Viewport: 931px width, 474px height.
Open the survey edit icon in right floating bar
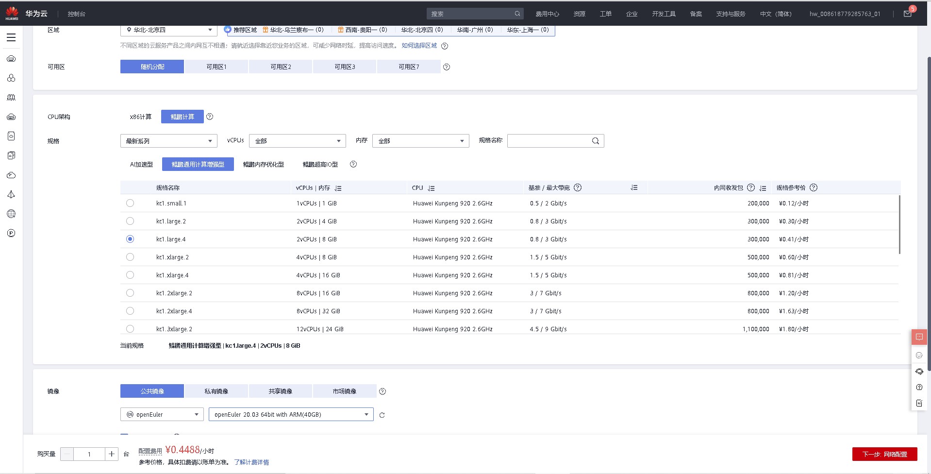pyautogui.click(x=919, y=403)
